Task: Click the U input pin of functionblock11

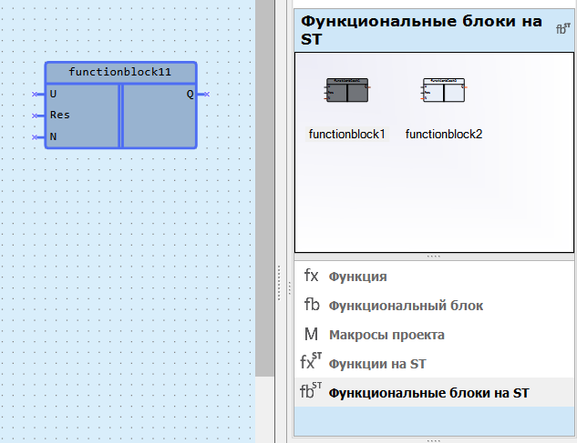Action: [x=38, y=94]
